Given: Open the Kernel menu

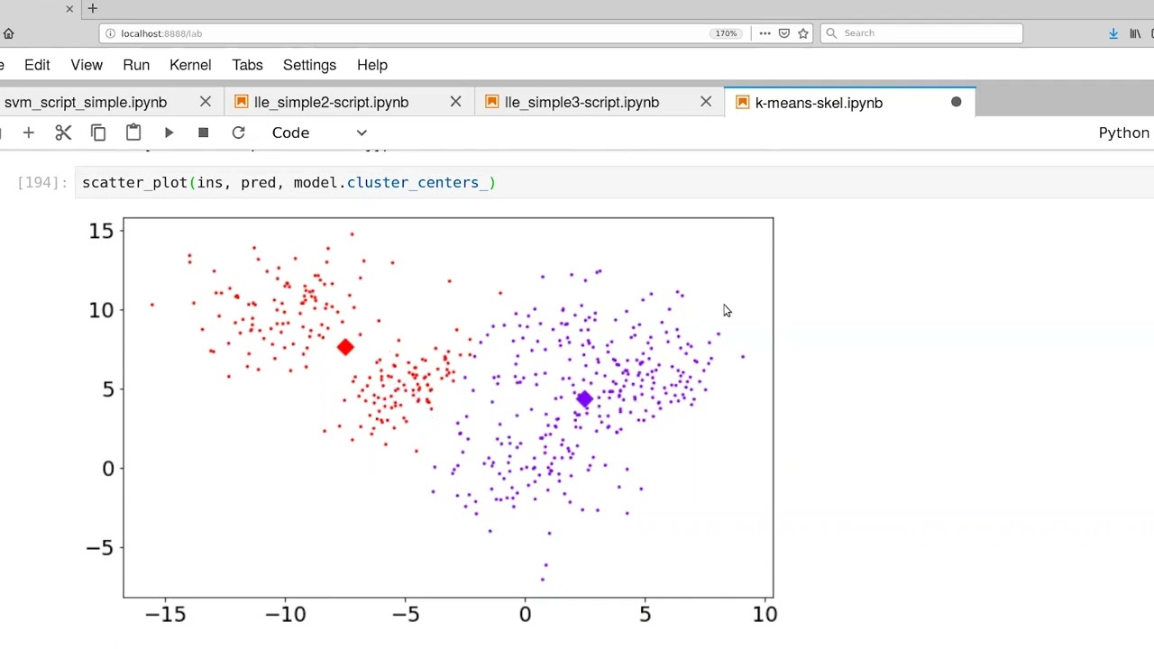Looking at the screenshot, I should (190, 65).
